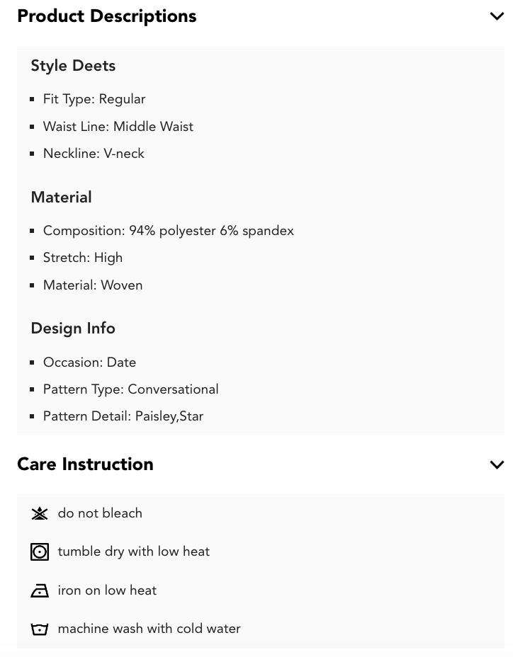
Task: Click the Stretch: High entry
Action: coord(83,258)
